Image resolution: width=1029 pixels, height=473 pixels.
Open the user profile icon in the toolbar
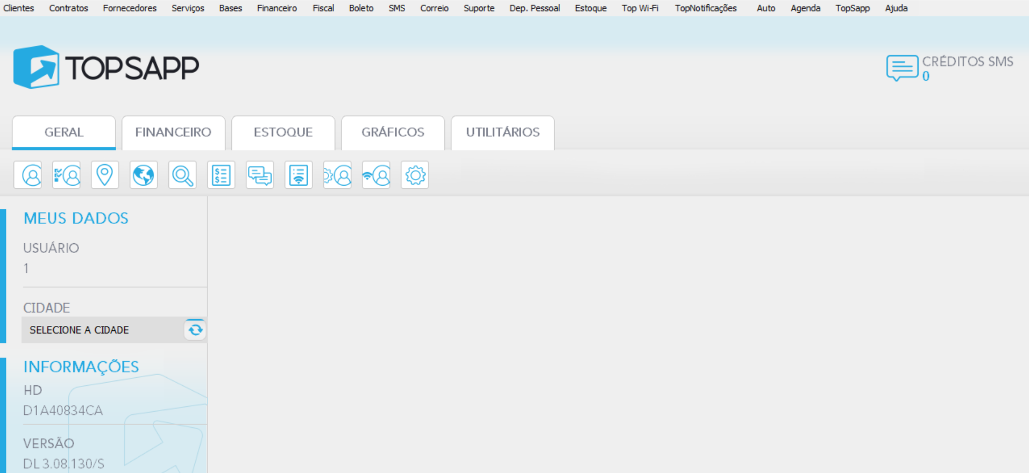tap(27, 175)
